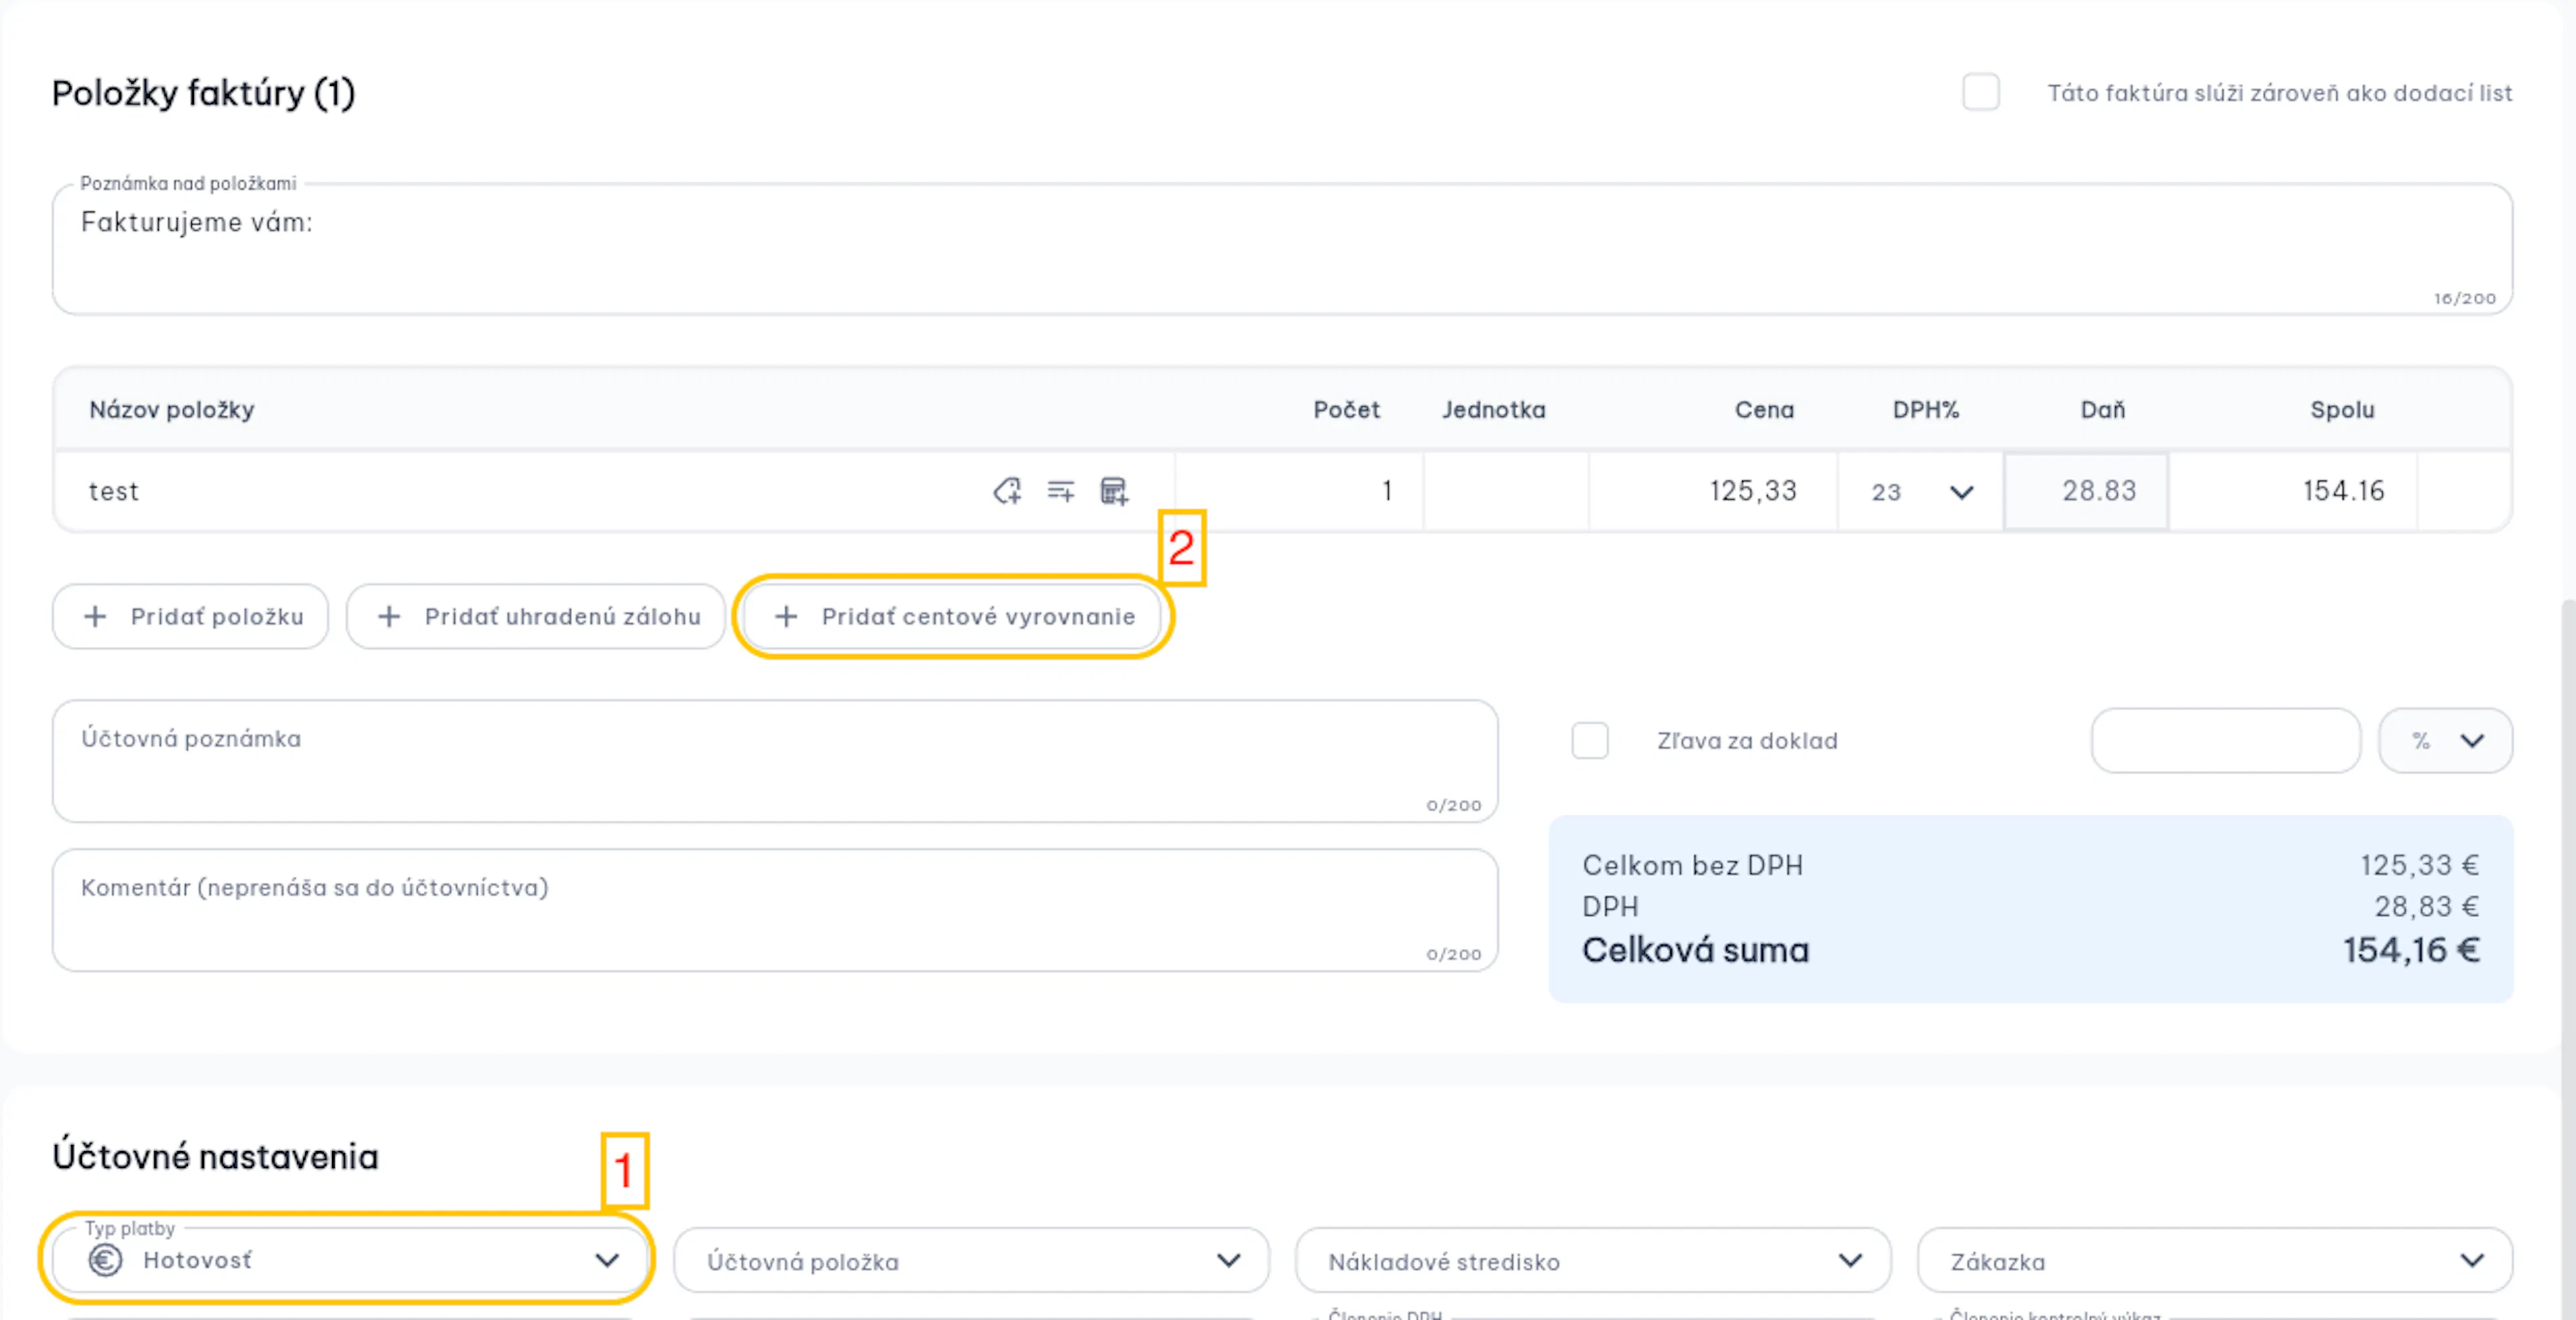Click the 'Účtovné nastavenia' heading
The image size is (2576, 1320).
pos(215,1156)
